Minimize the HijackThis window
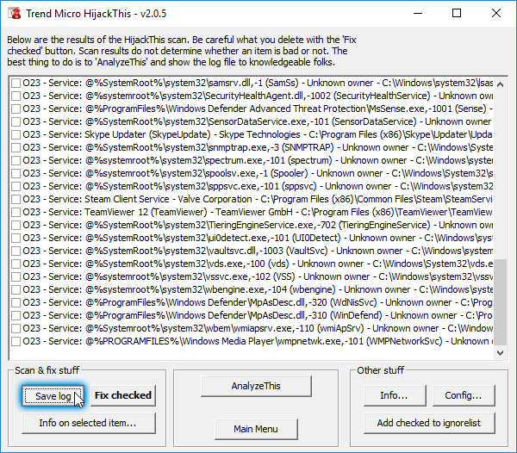The image size is (517, 453). 418,14
